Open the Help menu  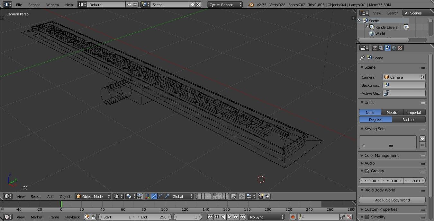pos(69,4)
